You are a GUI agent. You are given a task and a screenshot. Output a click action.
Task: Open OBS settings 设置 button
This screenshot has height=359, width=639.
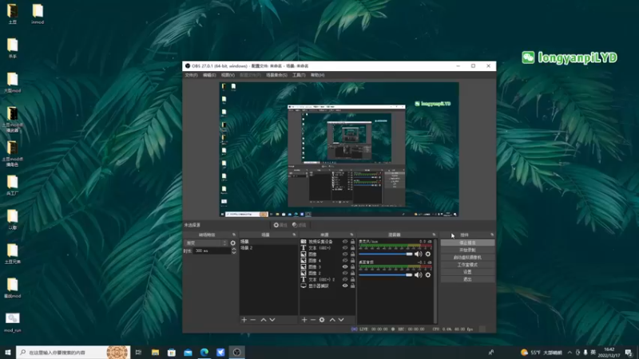point(467,272)
